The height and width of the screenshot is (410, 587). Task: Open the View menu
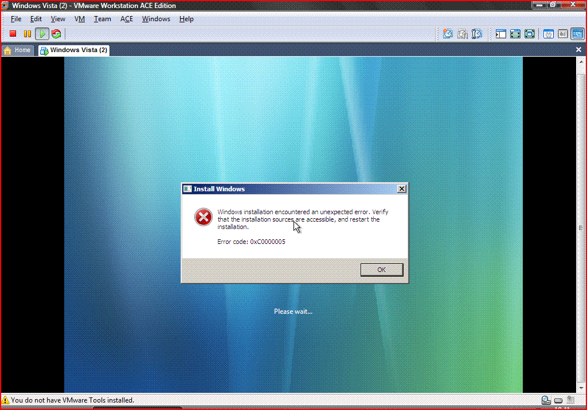(x=58, y=19)
